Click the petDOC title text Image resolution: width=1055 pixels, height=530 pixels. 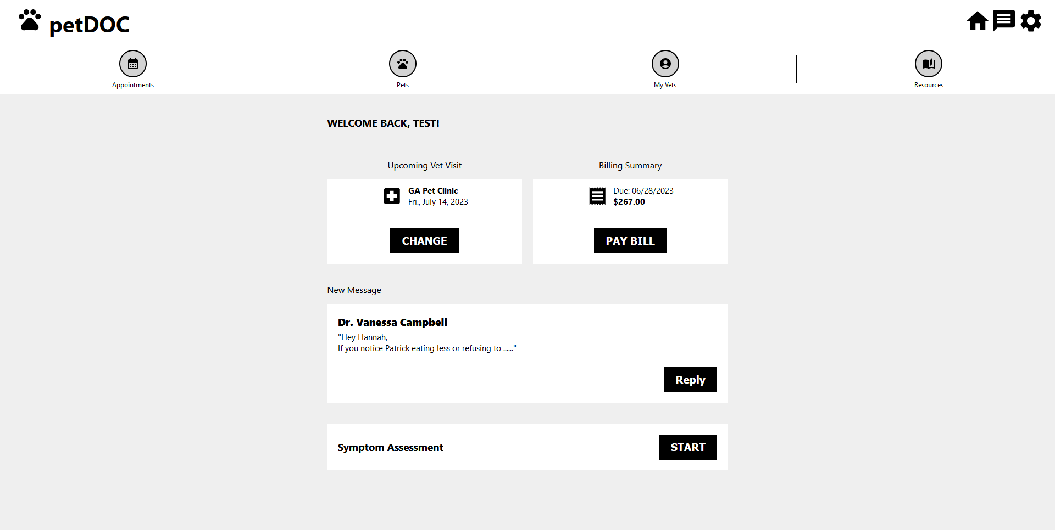coord(90,25)
